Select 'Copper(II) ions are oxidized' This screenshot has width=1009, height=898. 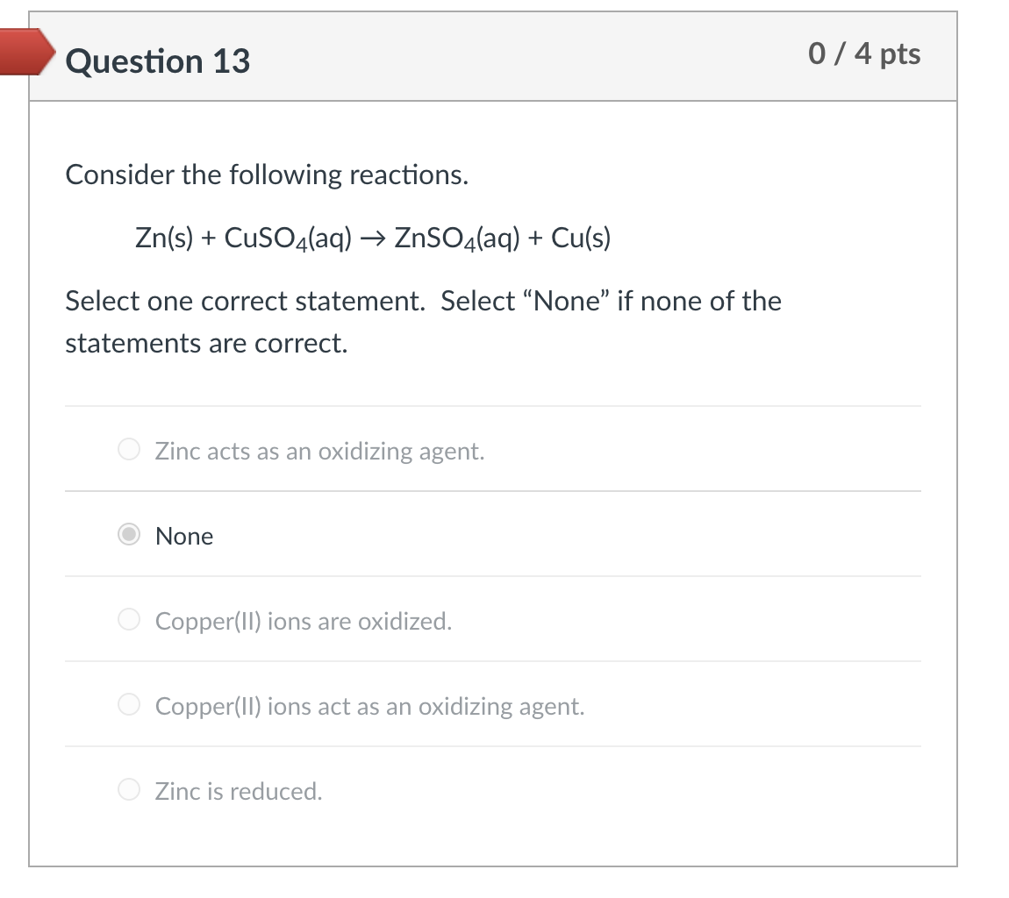tap(128, 620)
